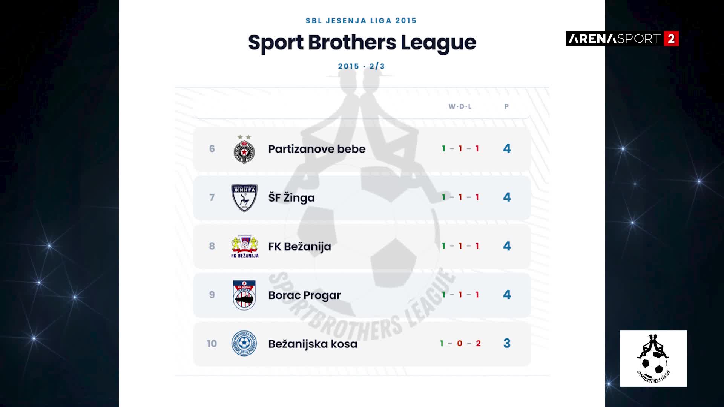Click the Bežanijska kosa round logo

(x=244, y=344)
